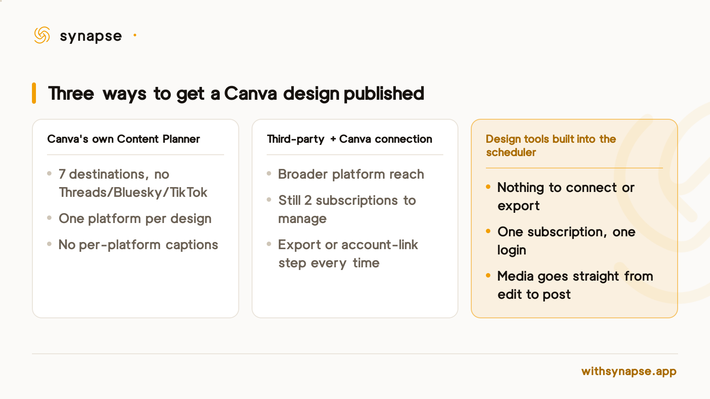Click "Design tools built into the scheduler" heading
Viewport: 710px width, 399px height.
(x=551, y=145)
